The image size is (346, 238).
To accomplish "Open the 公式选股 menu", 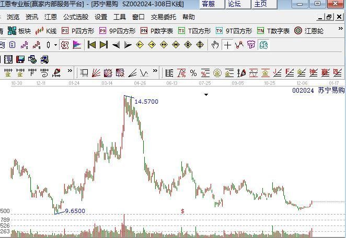I will [x=76, y=17].
